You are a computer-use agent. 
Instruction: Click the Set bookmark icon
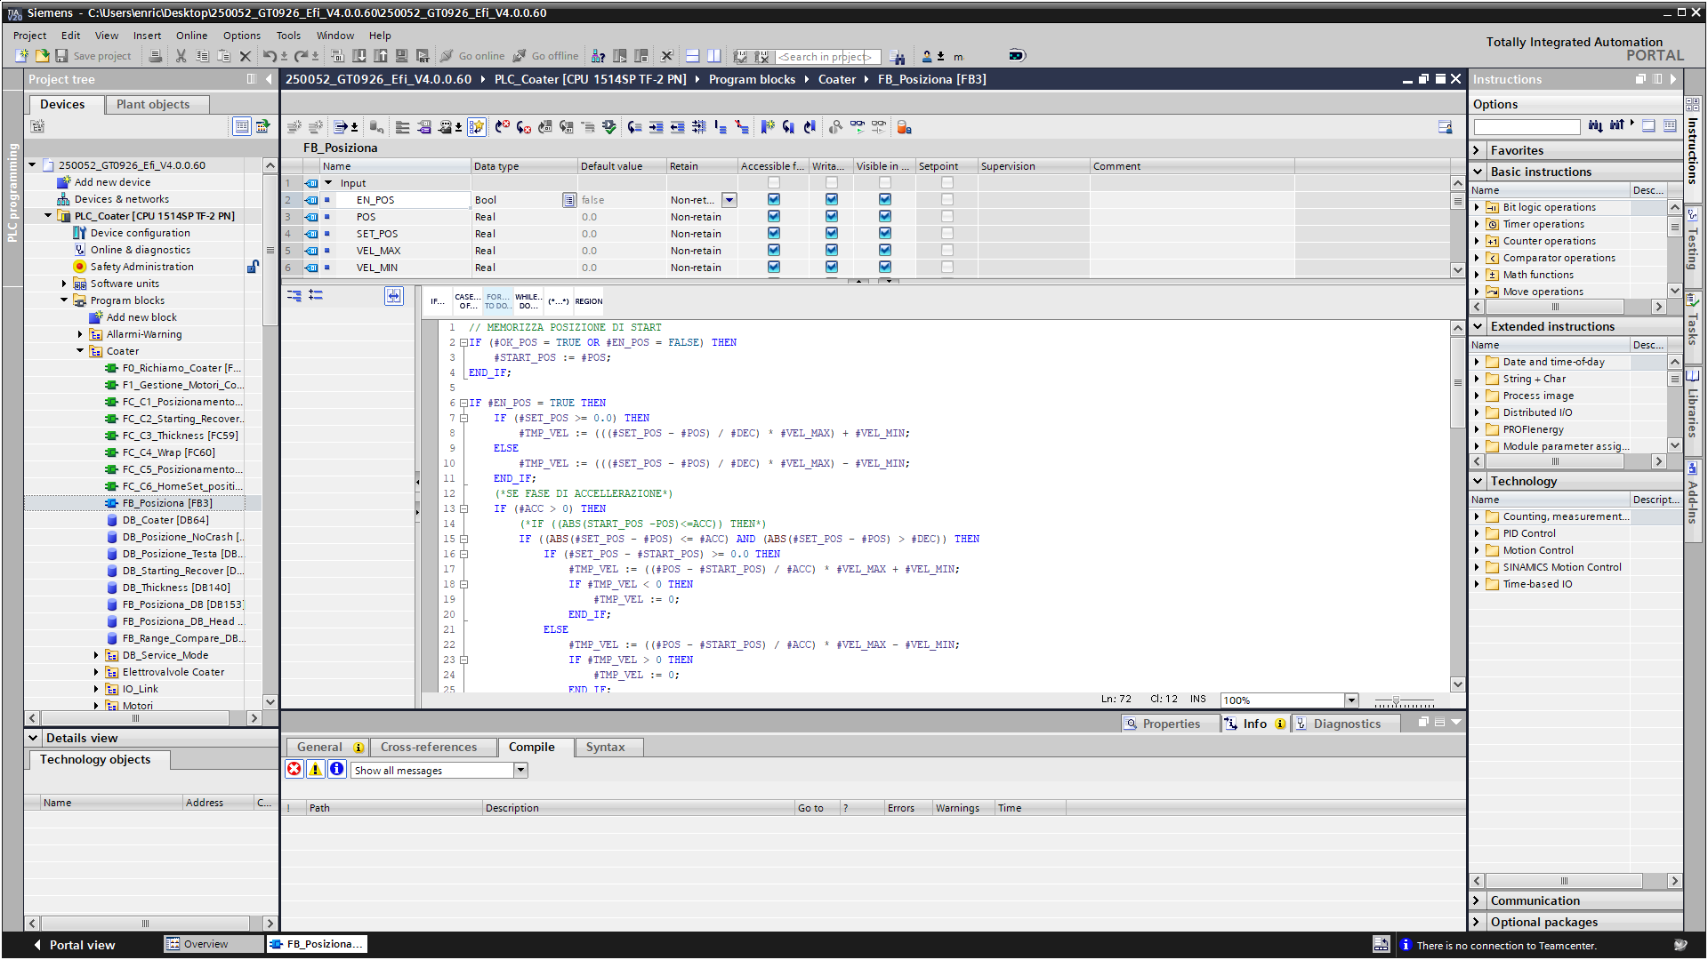[768, 127]
